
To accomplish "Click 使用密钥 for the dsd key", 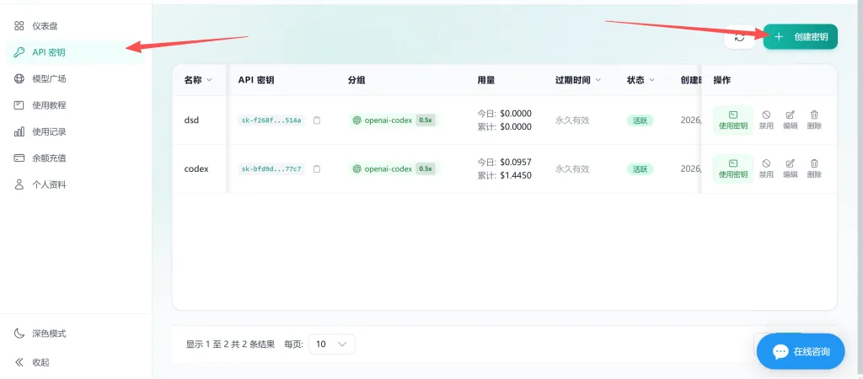I will point(733,120).
